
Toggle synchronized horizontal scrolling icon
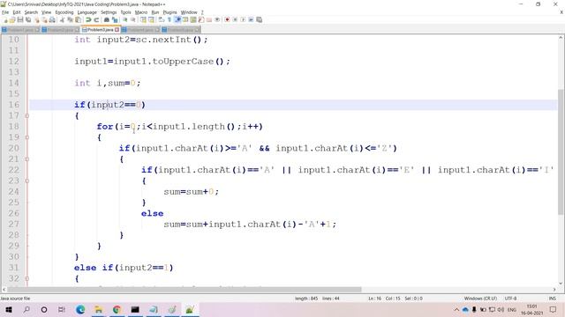point(151,19)
